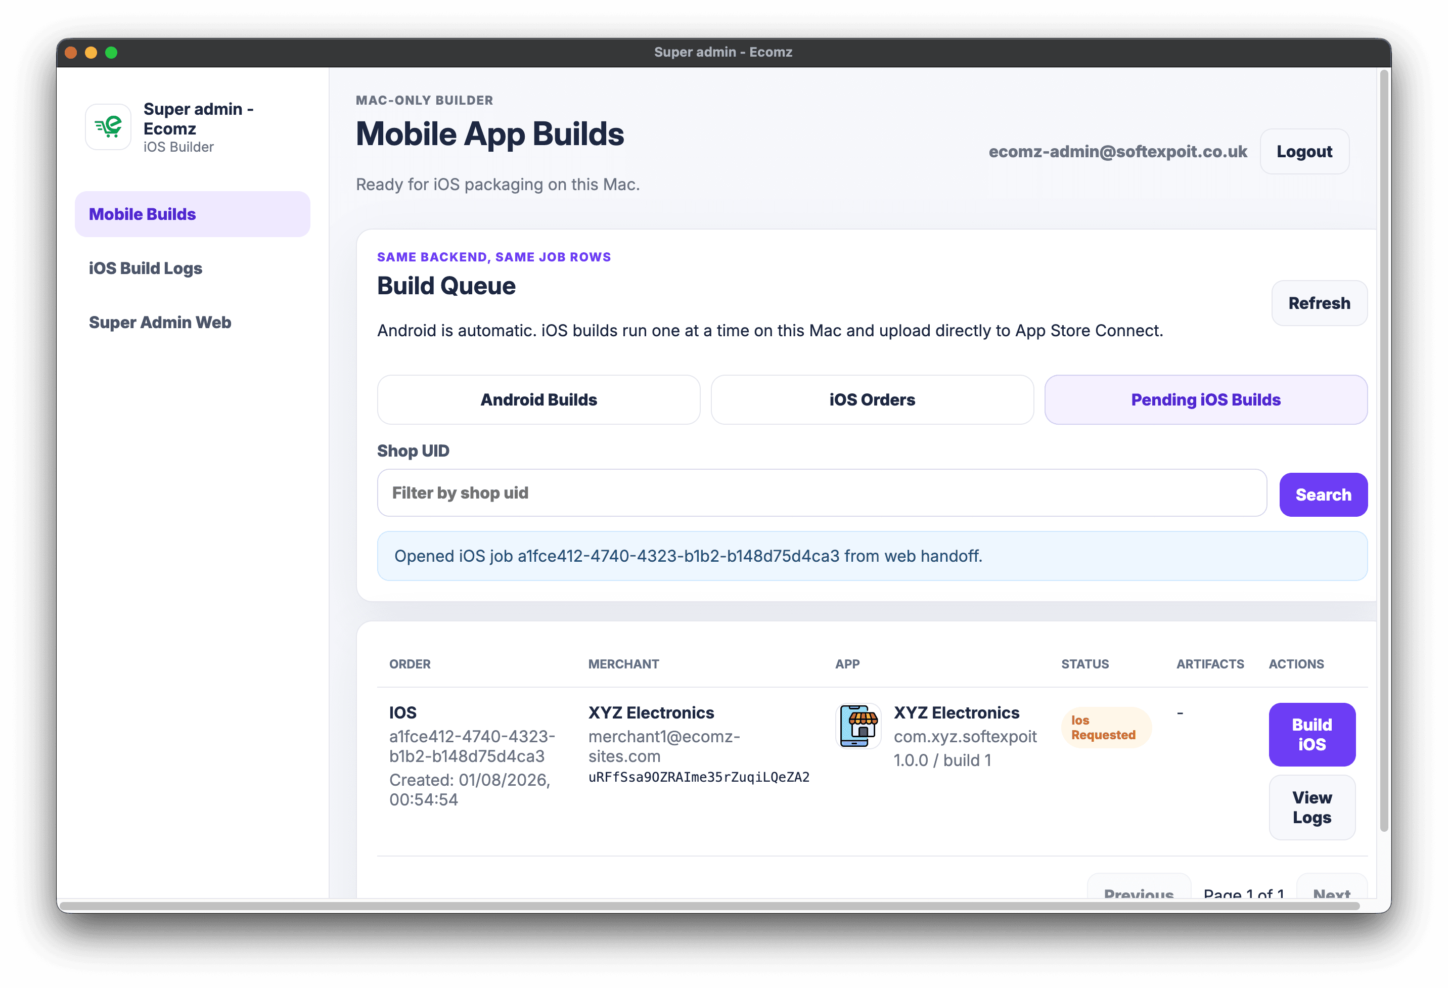Viewport: 1448px width, 988px height.
Task: Click the order ID a1fce412-4740-4323-b1b2-b148d75d4ca3 in the table
Action: [472, 746]
